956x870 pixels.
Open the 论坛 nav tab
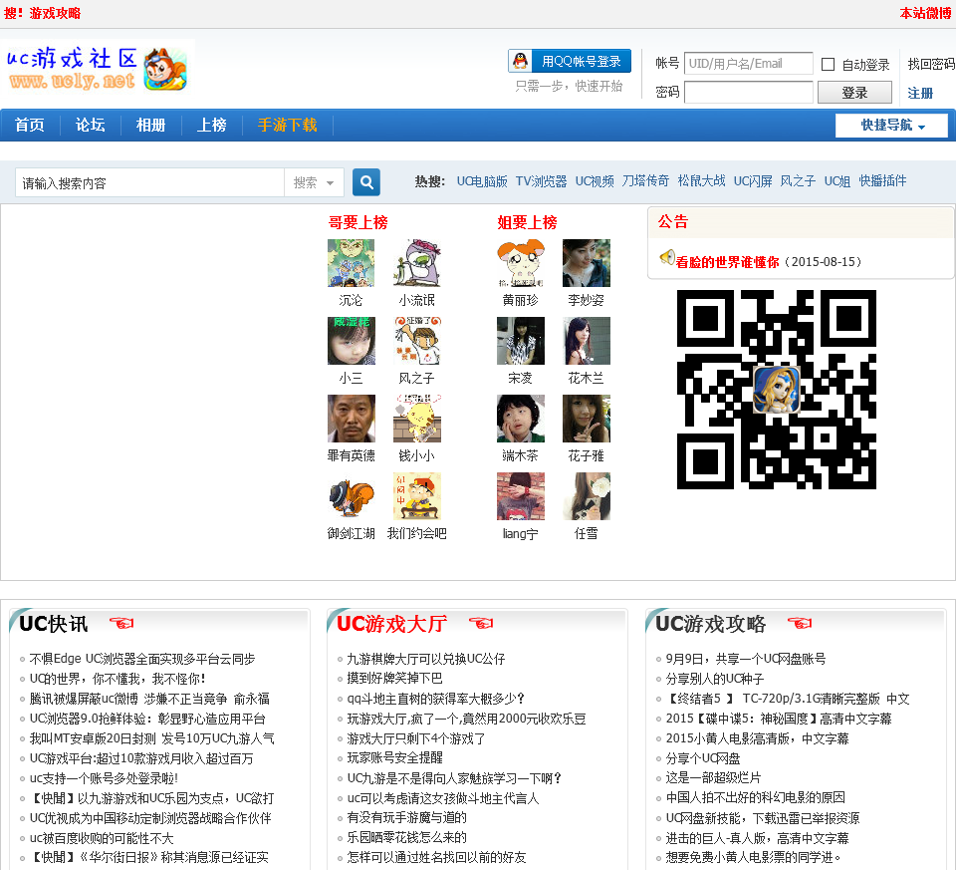[91, 126]
